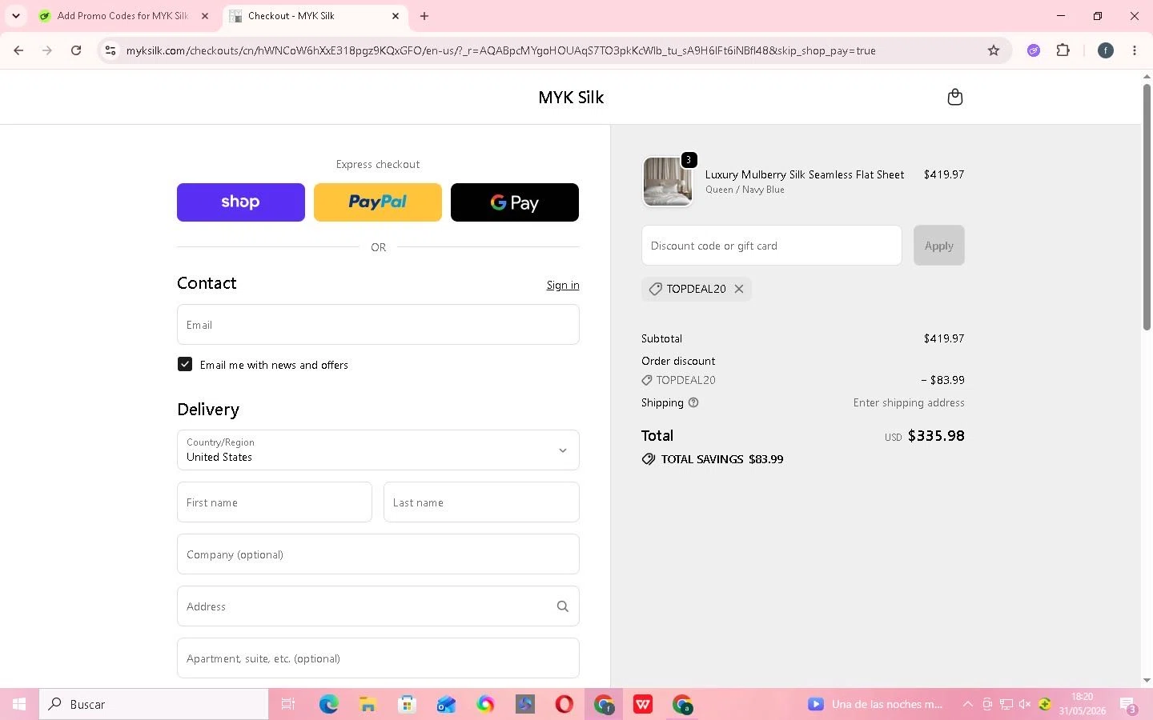Click the Enter shipping address text
Image resolution: width=1153 pixels, height=720 pixels.
coord(909,402)
